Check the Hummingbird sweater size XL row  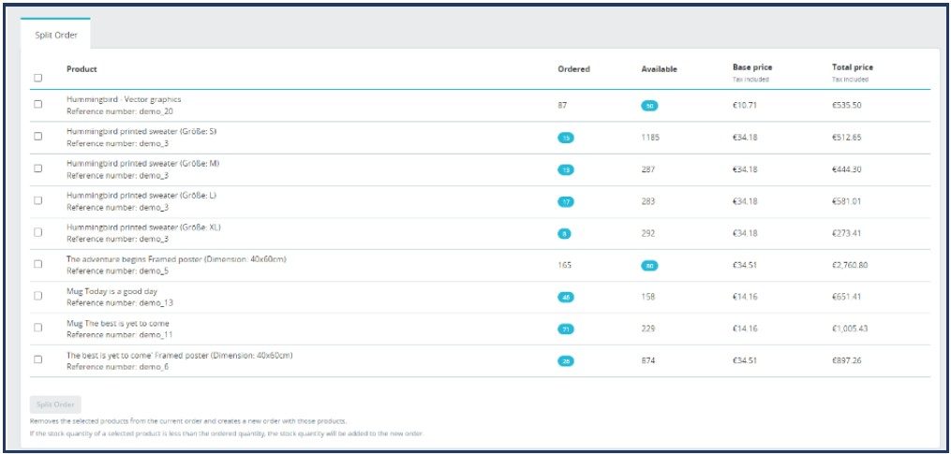(x=38, y=232)
